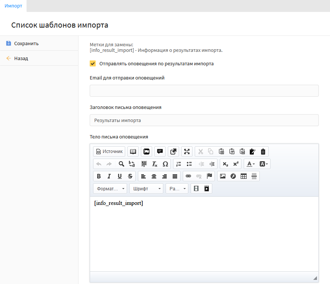
Task: Click Сохранить to save the template
Action: point(26,43)
